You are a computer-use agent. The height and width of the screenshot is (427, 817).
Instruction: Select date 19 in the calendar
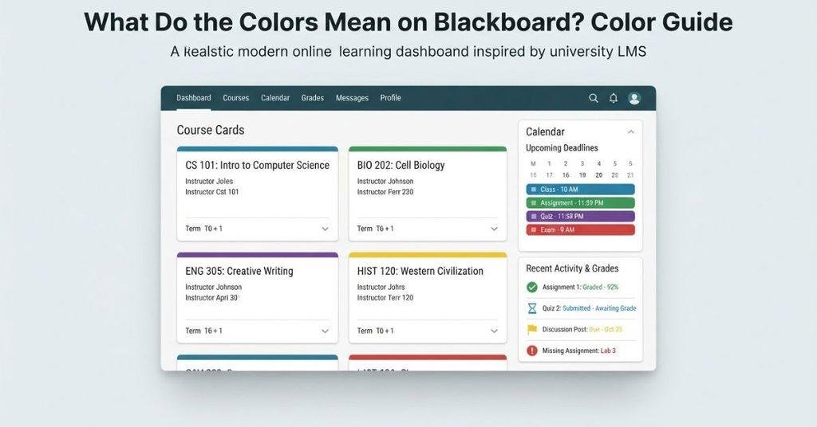pyautogui.click(x=582, y=175)
